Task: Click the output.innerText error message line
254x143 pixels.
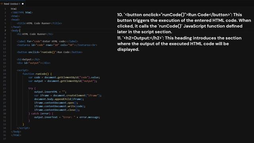Action: [x=67, y=117]
